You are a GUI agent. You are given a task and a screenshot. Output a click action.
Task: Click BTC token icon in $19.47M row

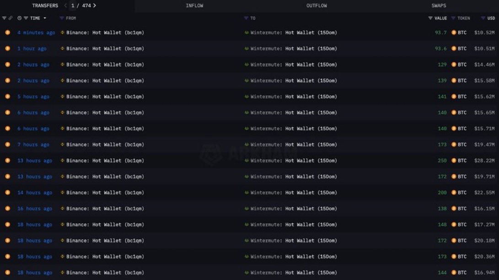click(x=454, y=145)
